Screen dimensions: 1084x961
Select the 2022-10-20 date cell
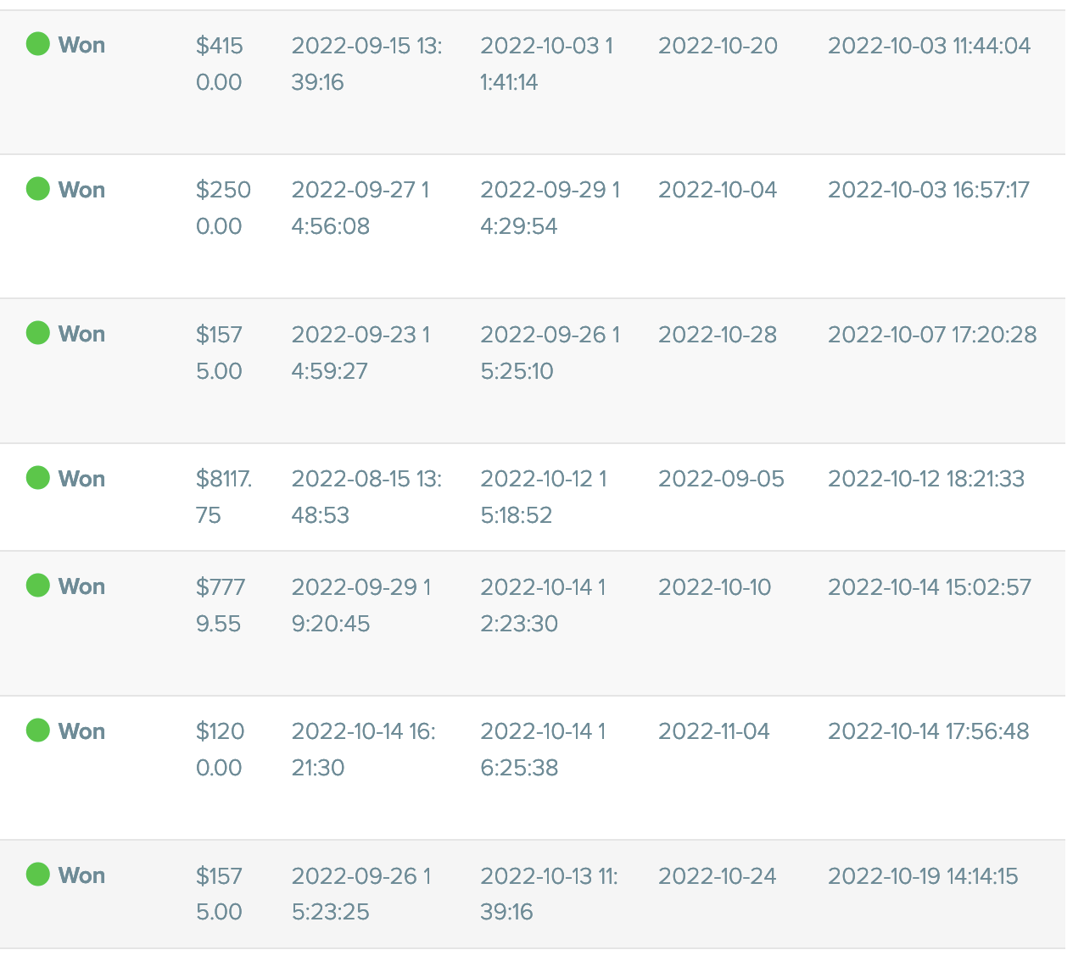coord(718,46)
